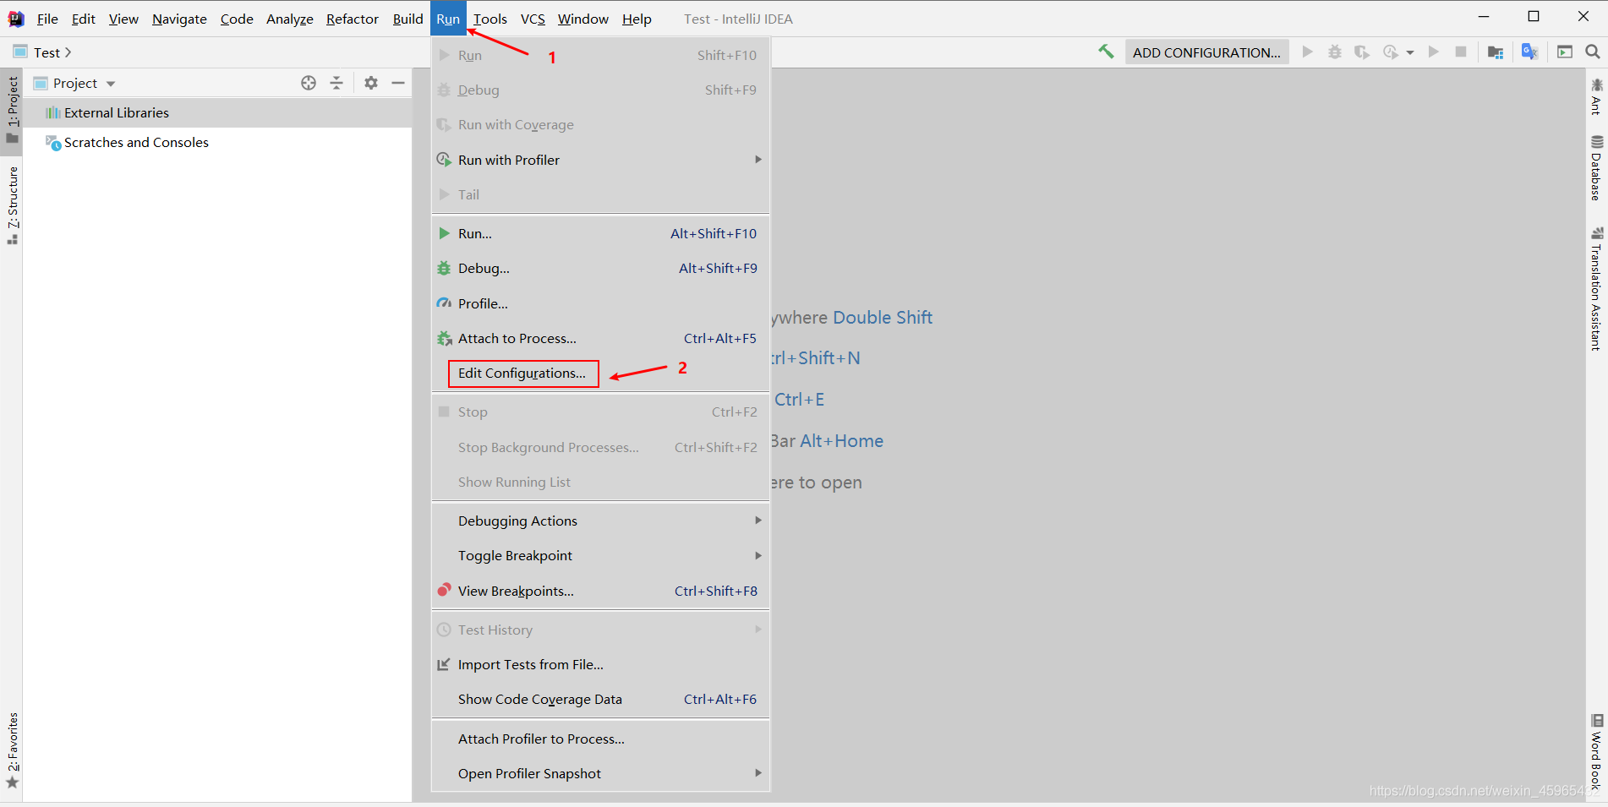Open the File menu
Image resolution: width=1608 pixels, height=807 pixels.
tap(47, 19)
